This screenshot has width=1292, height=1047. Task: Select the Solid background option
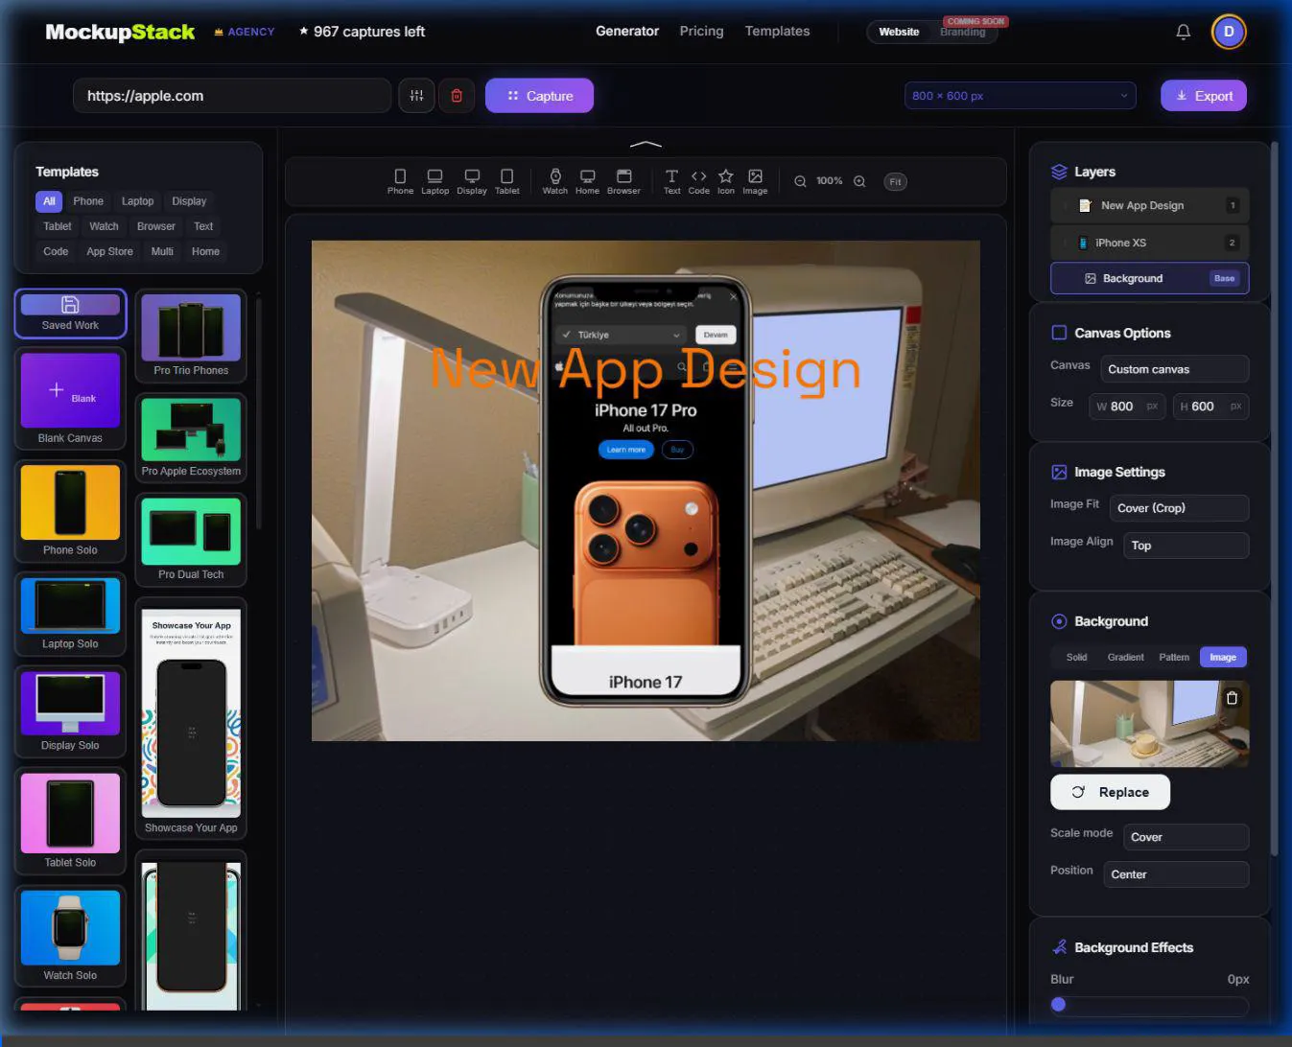(x=1076, y=657)
